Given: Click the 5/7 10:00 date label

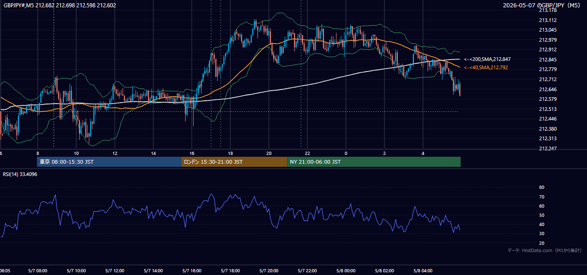Looking at the screenshot, I should tap(76, 271).
